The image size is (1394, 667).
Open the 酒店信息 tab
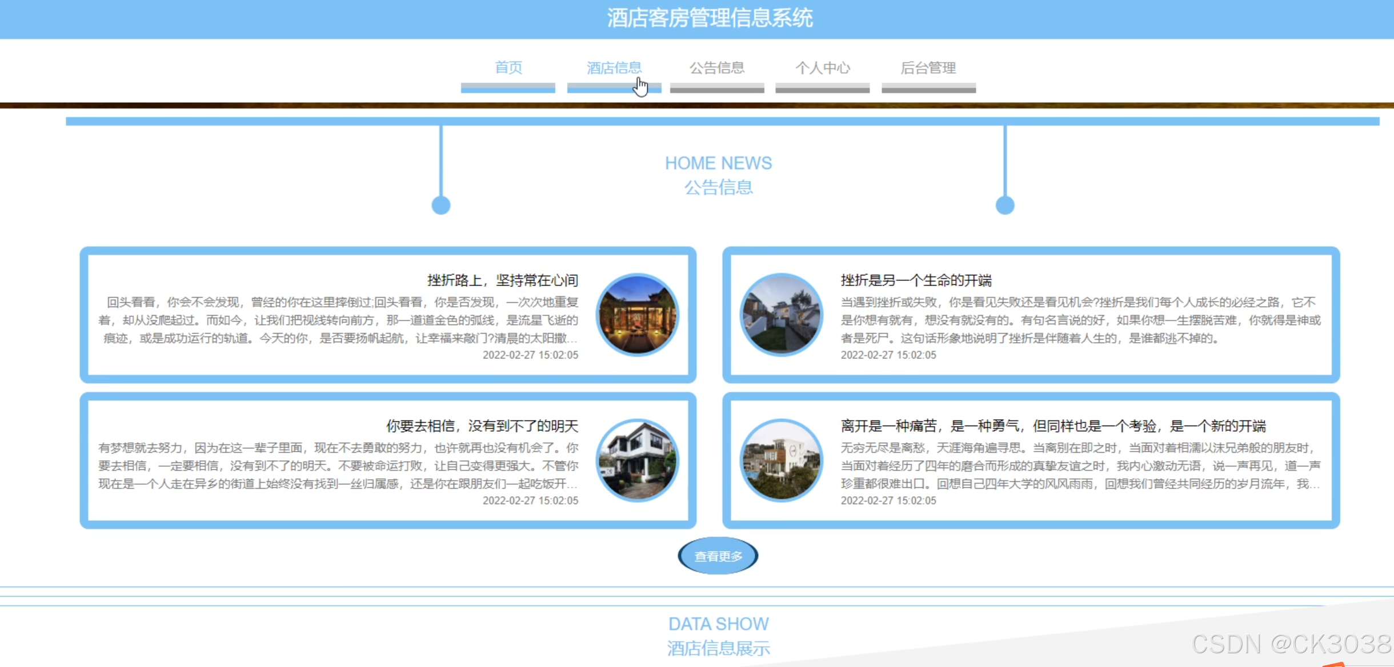click(614, 67)
